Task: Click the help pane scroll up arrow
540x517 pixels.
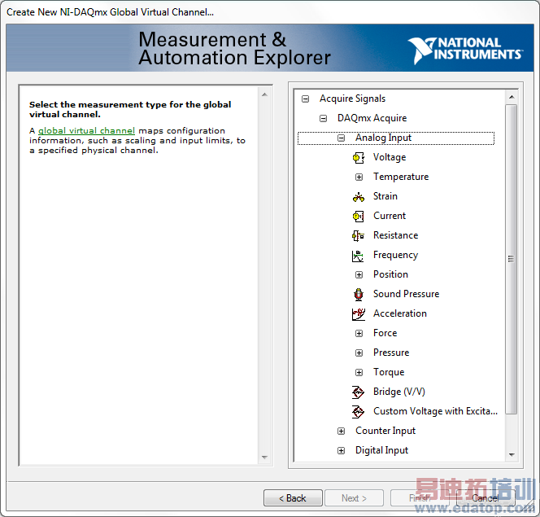Action: [264, 94]
